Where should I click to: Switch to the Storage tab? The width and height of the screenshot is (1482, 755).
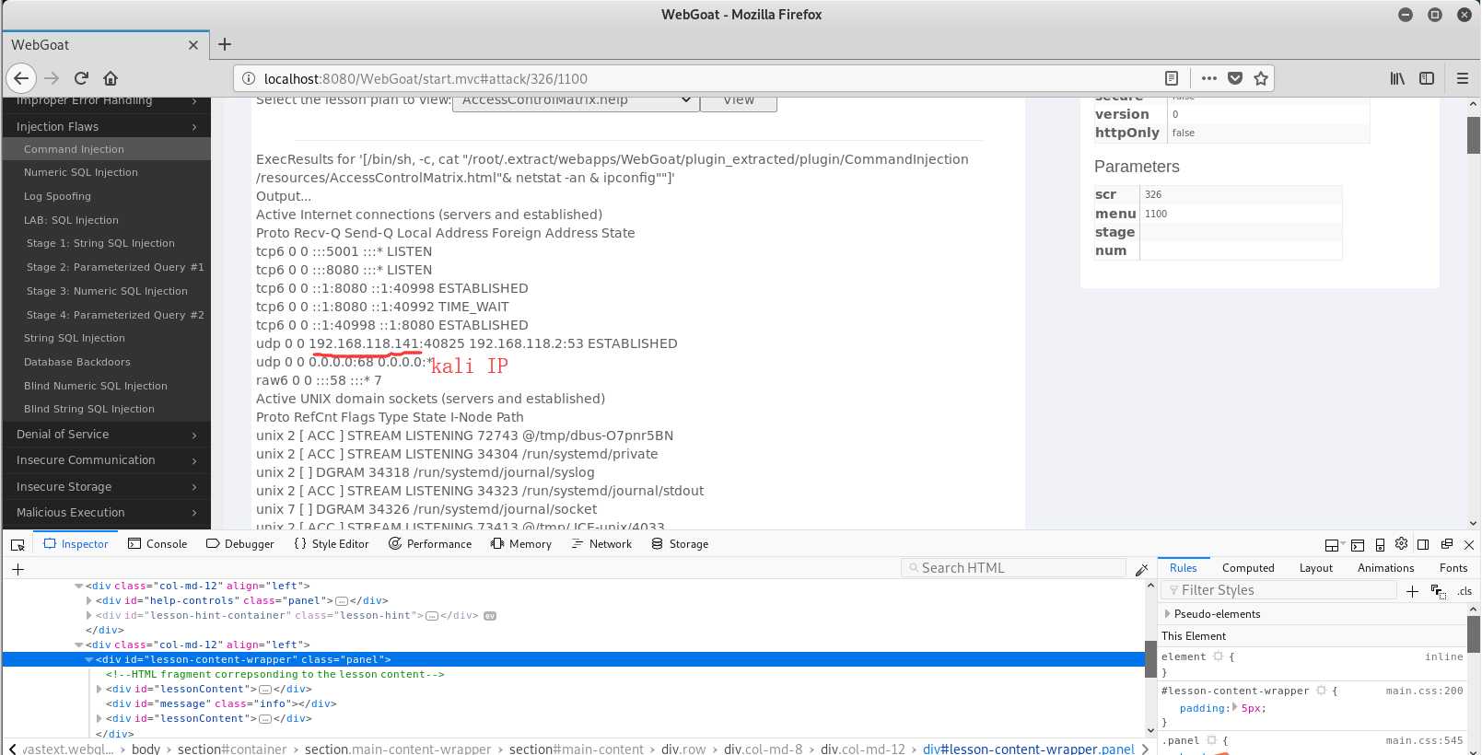(680, 544)
